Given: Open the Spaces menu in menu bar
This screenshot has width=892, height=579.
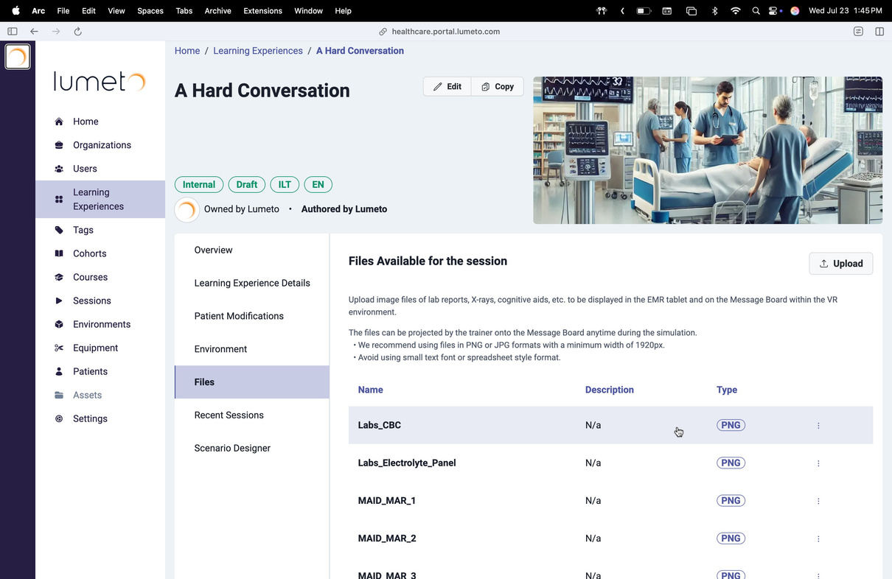Looking at the screenshot, I should point(150,11).
